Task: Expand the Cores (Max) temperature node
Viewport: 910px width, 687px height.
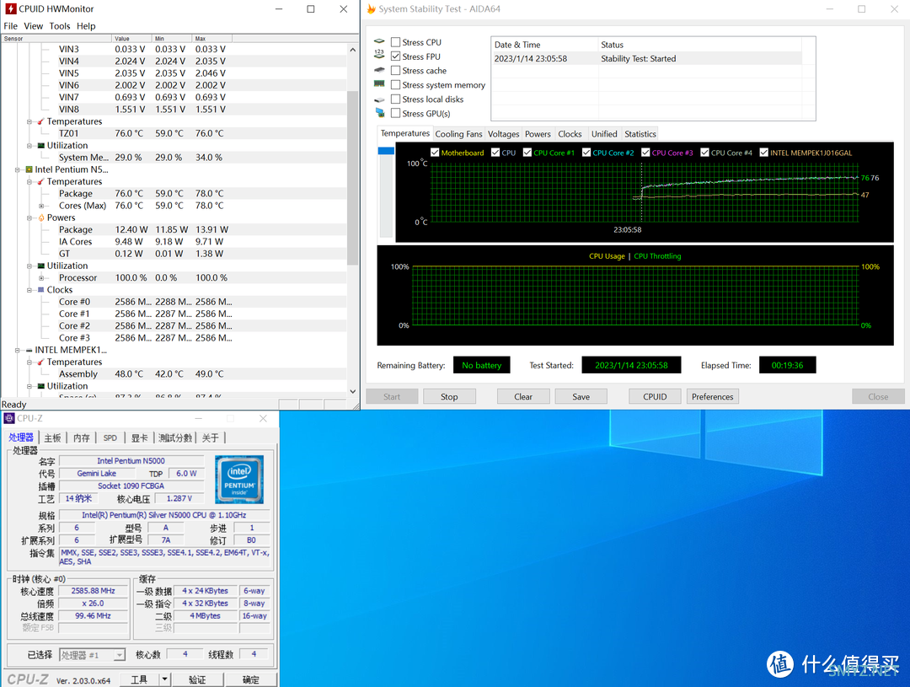Action: click(x=41, y=206)
